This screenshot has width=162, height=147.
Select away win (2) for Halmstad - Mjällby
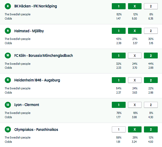(151, 31)
